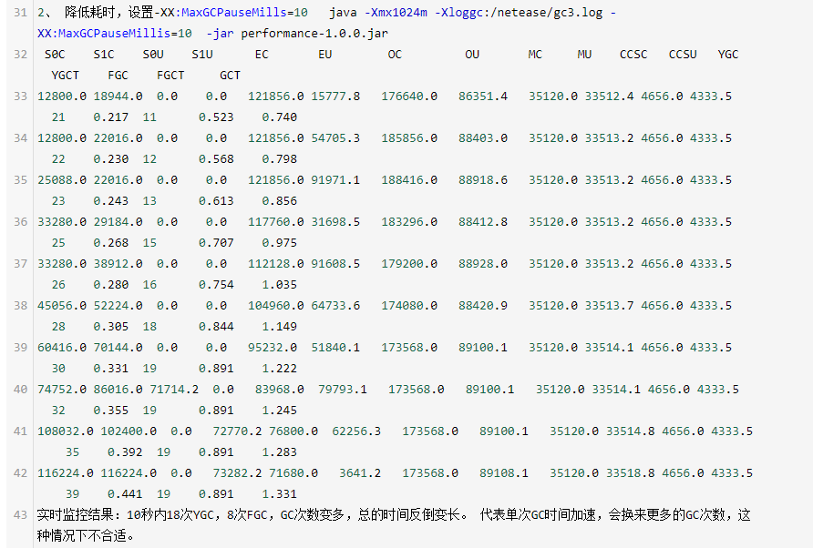813x548 pixels.
Task: Click value 1.331 under line 42
Action: [x=280, y=494]
